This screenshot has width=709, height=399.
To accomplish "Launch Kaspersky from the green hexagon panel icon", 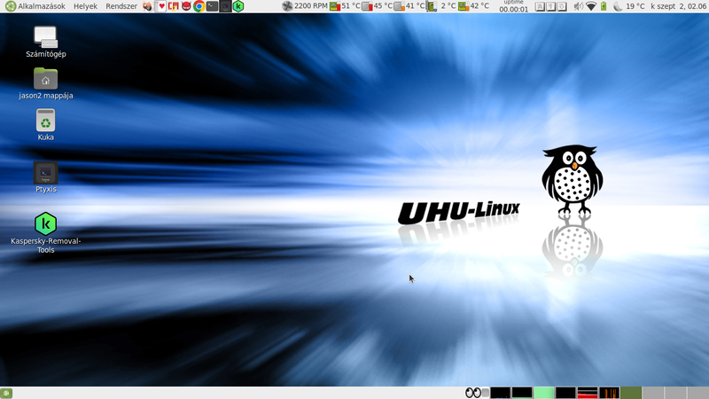I will [x=238, y=6].
